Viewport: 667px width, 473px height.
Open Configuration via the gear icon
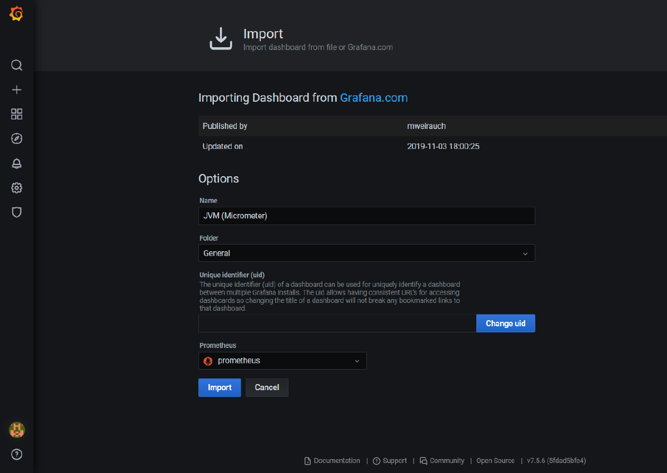16,187
